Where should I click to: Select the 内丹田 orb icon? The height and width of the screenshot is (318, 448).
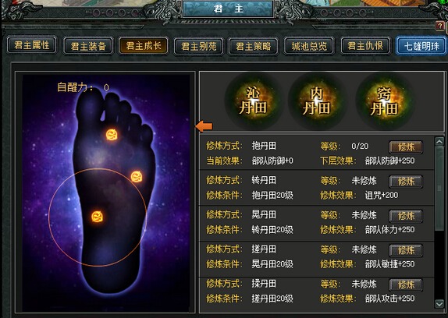click(x=316, y=101)
